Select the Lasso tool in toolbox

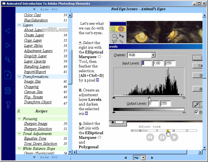pos(114,41)
